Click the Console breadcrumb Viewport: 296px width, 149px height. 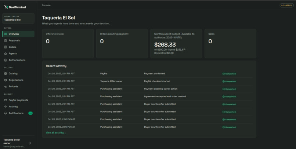pos(46,5)
